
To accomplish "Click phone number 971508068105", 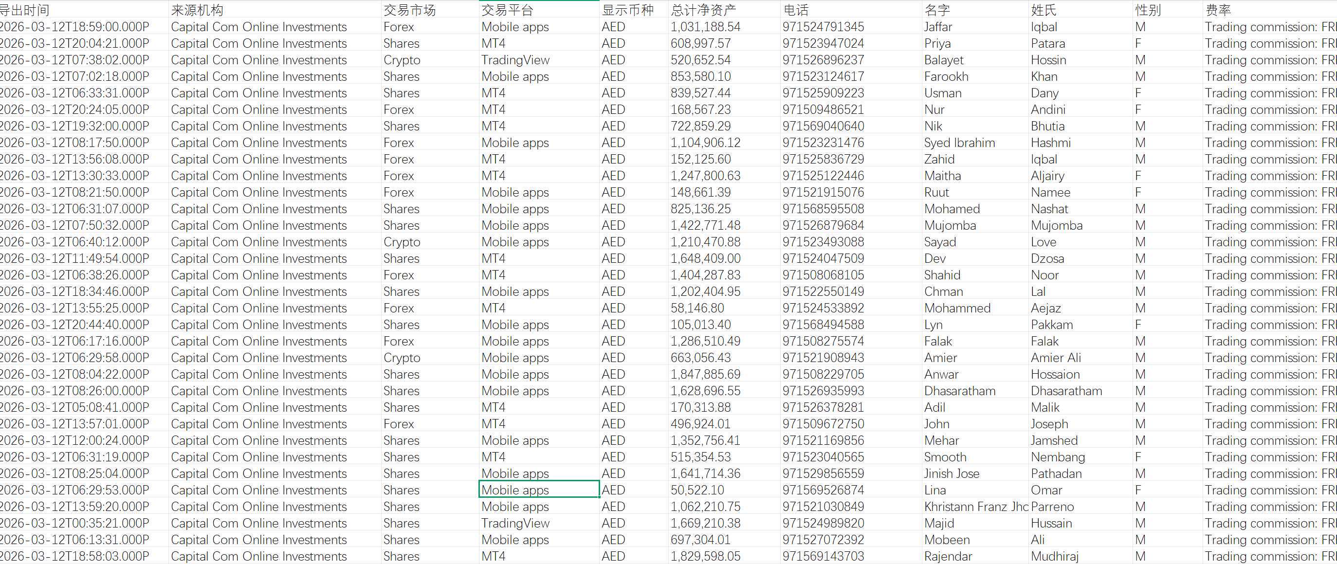I will [851, 275].
